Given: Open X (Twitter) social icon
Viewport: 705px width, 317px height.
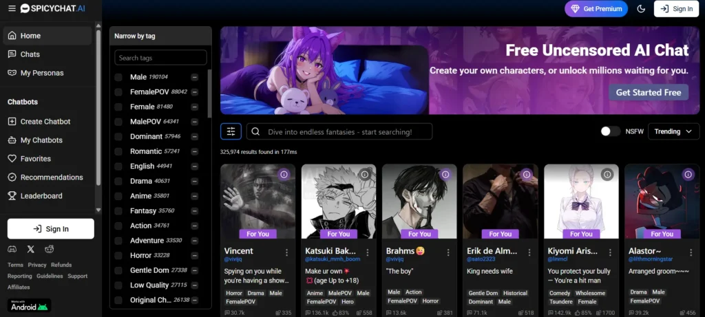Looking at the screenshot, I should click(x=30, y=249).
